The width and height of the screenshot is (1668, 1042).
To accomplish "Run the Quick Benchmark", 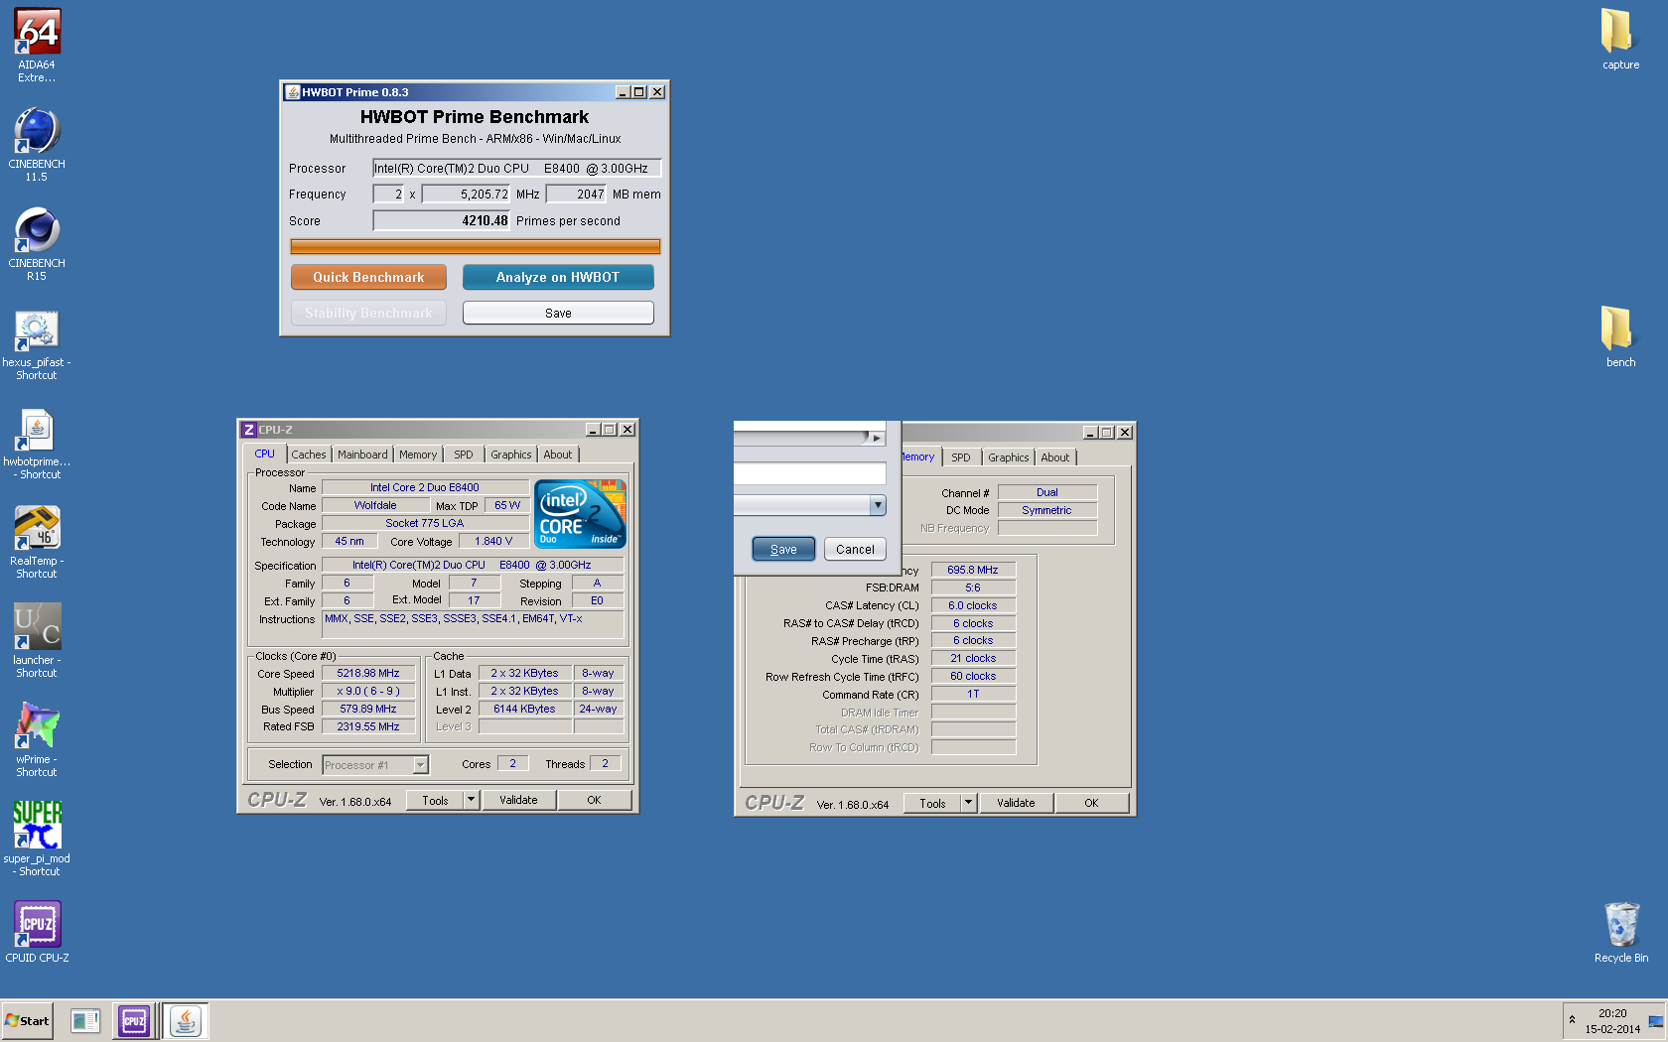I will point(368,277).
